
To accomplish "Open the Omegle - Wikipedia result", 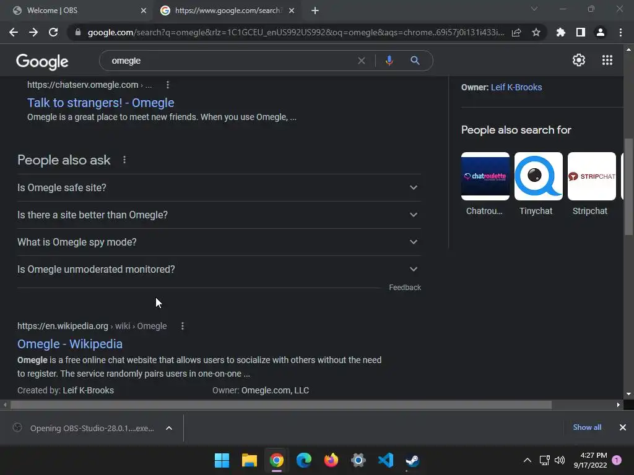I will (x=70, y=344).
